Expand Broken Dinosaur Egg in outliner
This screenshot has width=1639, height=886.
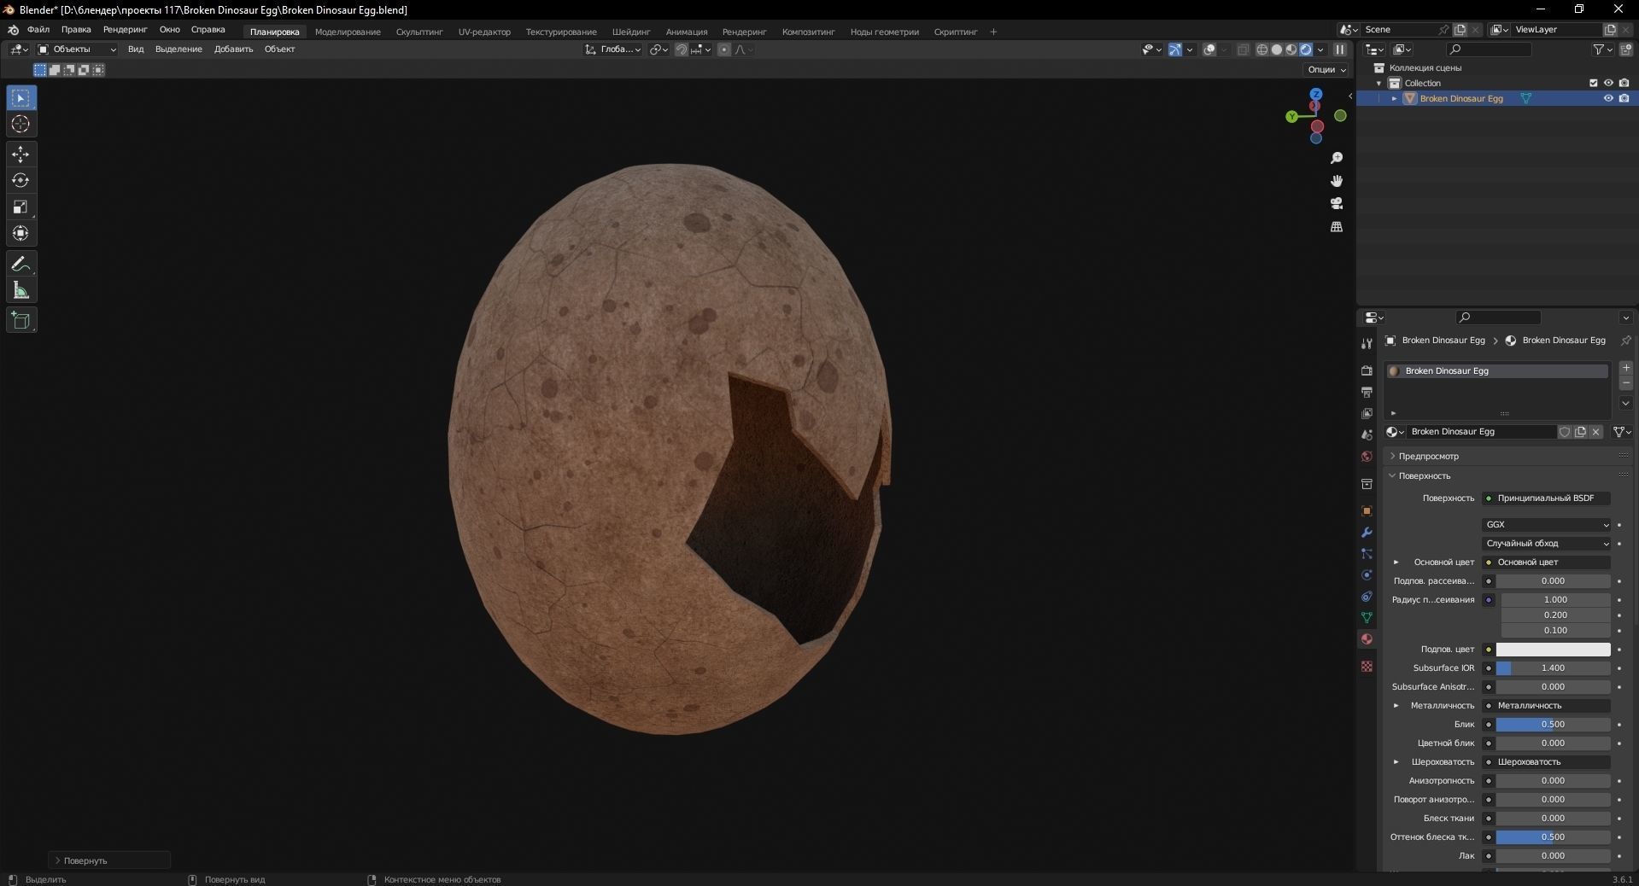coord(1394,98)
